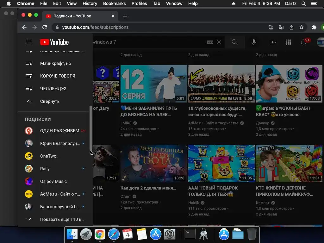The image size is (324, 243).
Task: Go back with browser back arrow
Action: (24, 27)
